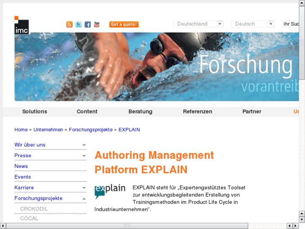Select the CROKODIL project item
The image size is (305, 229).
(x=34, y=209)
